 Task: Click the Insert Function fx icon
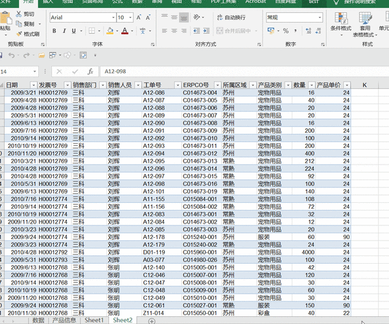[x=90, y=72]
